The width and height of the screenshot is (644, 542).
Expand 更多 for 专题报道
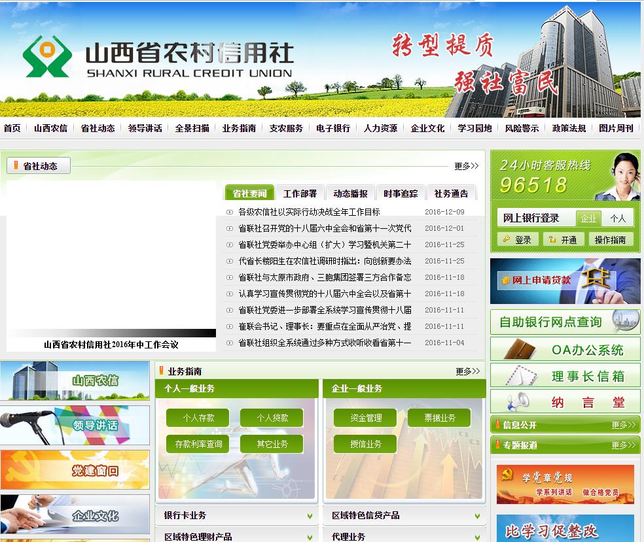click(623, 445)
